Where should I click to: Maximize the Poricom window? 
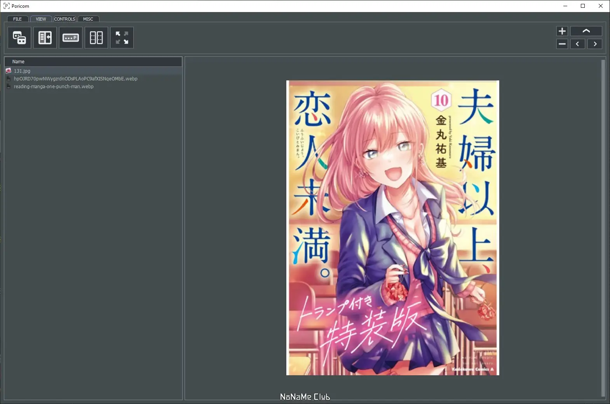coord(583,6)
